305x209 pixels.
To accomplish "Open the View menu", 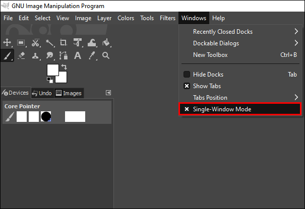I will pyautogui.click(x=63, y=18).
